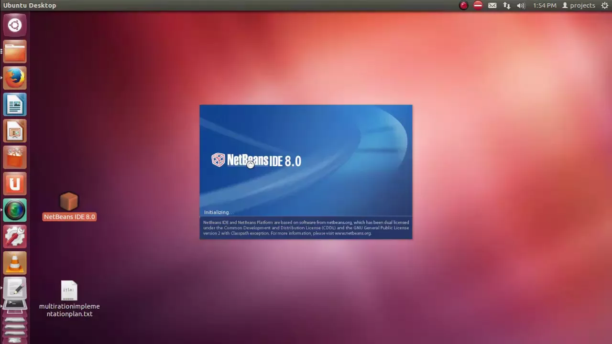Open the Ubuntu Dash home button
Image resolution: width=612 pixels, height=344 pixels.
coord(15,25)
